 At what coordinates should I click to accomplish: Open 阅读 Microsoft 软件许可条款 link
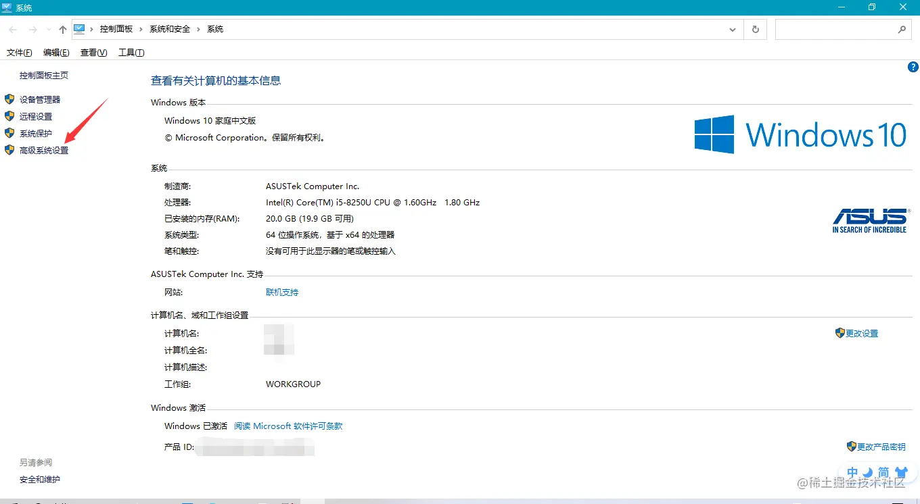coord(288,426)
